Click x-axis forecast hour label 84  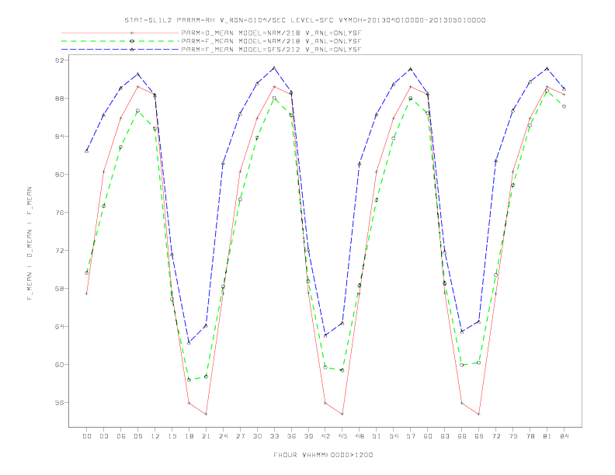[x=565, y=436]
